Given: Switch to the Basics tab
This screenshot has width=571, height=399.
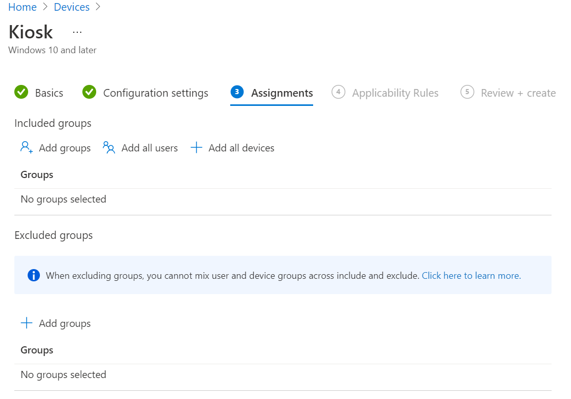Looking at the screenshot, I should tap(49, 93).
